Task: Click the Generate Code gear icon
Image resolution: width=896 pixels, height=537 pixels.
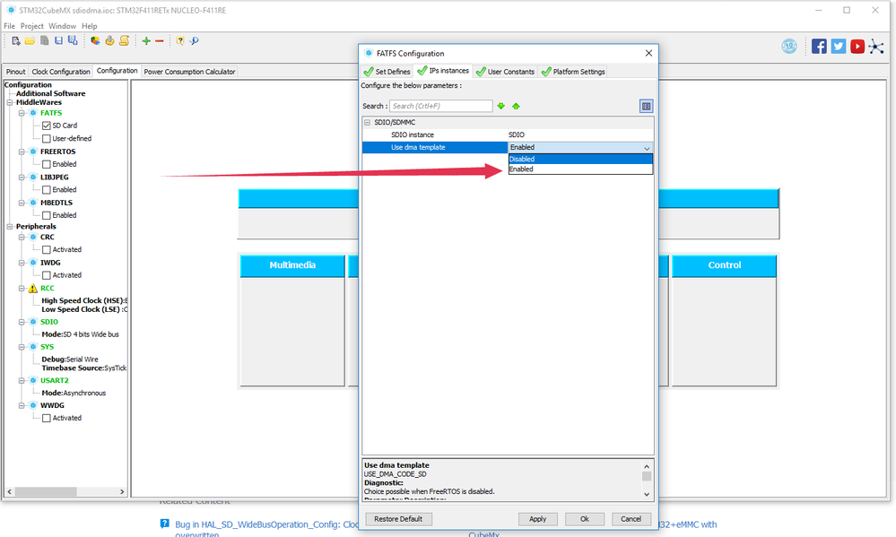Action: pos(109,40)
